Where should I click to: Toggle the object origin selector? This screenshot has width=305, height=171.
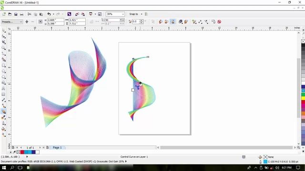point(40,22)
